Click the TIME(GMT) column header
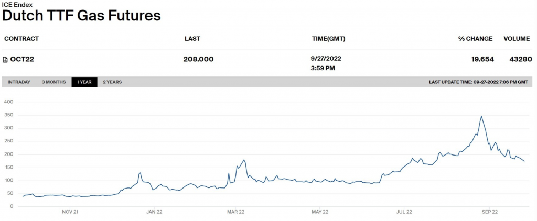 [x=328, y=39]
